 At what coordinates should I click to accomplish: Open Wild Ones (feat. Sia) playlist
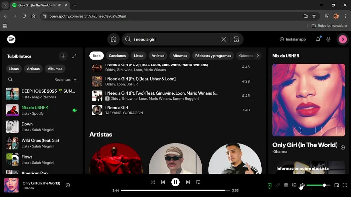coord(42,143)
